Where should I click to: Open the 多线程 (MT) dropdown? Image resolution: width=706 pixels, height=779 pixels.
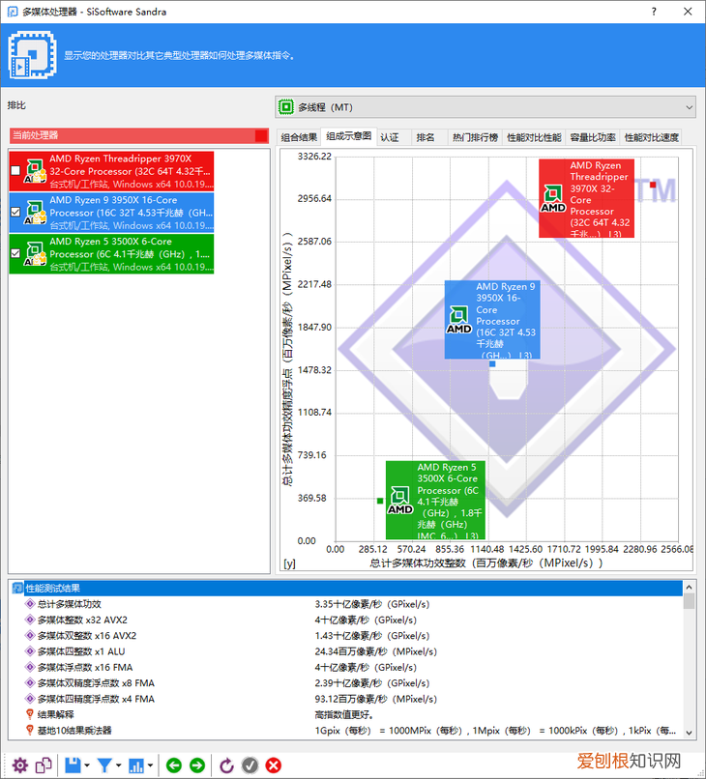[x=485, y=106]
